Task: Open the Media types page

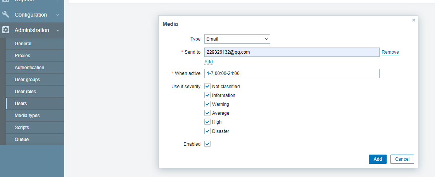Action: click(35, 116)
